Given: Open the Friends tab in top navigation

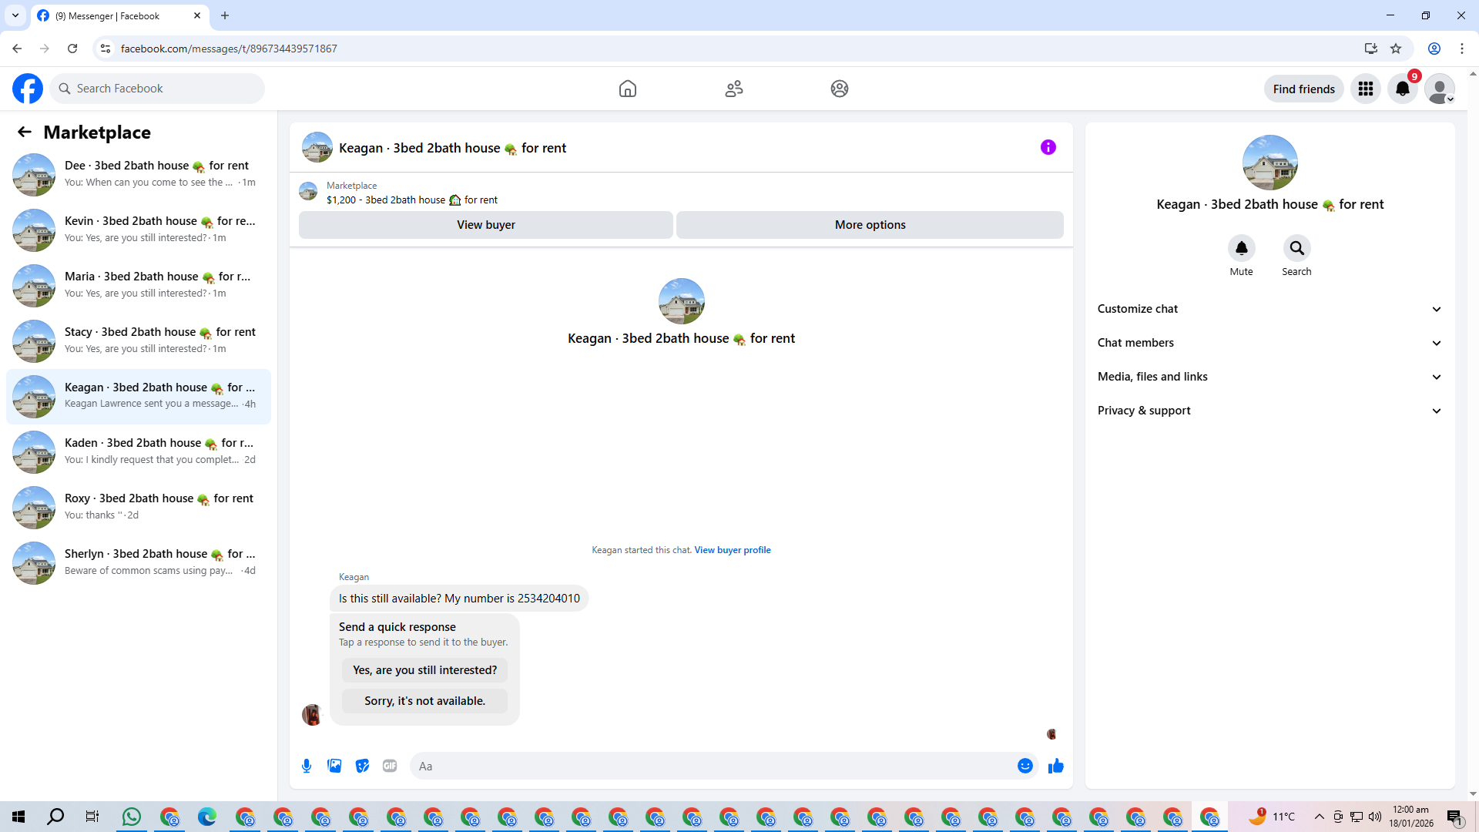Looking at the screenshot, I should click(x=733, y=89).
